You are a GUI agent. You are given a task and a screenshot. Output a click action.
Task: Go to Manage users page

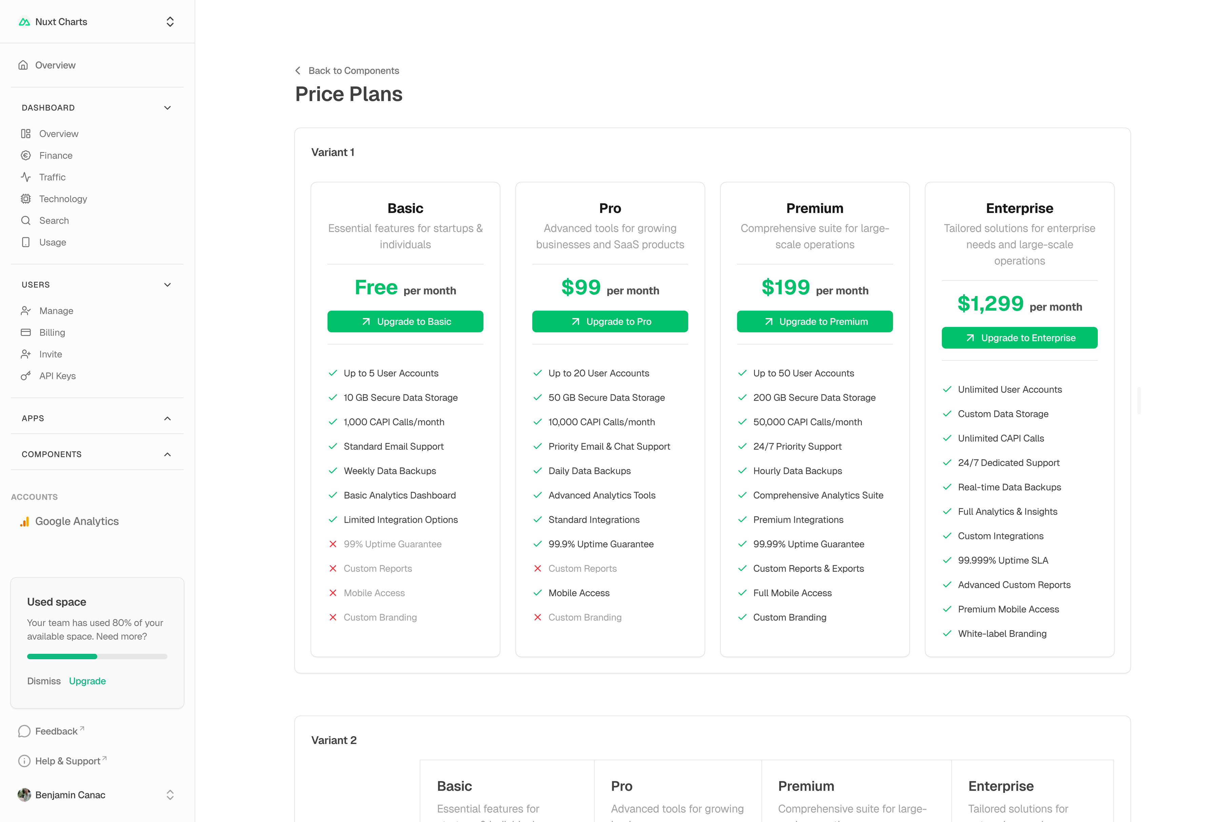(56, 311)
